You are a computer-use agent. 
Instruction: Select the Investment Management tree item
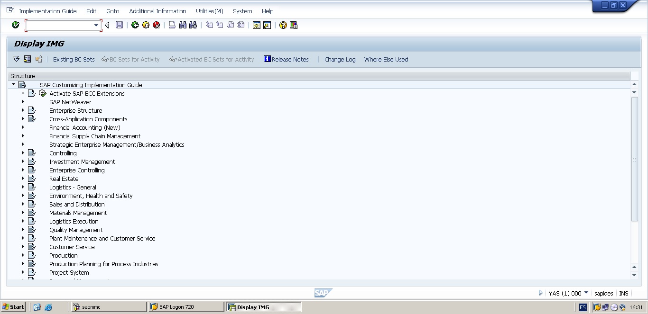pyautogui.click(x=82, y=161)
